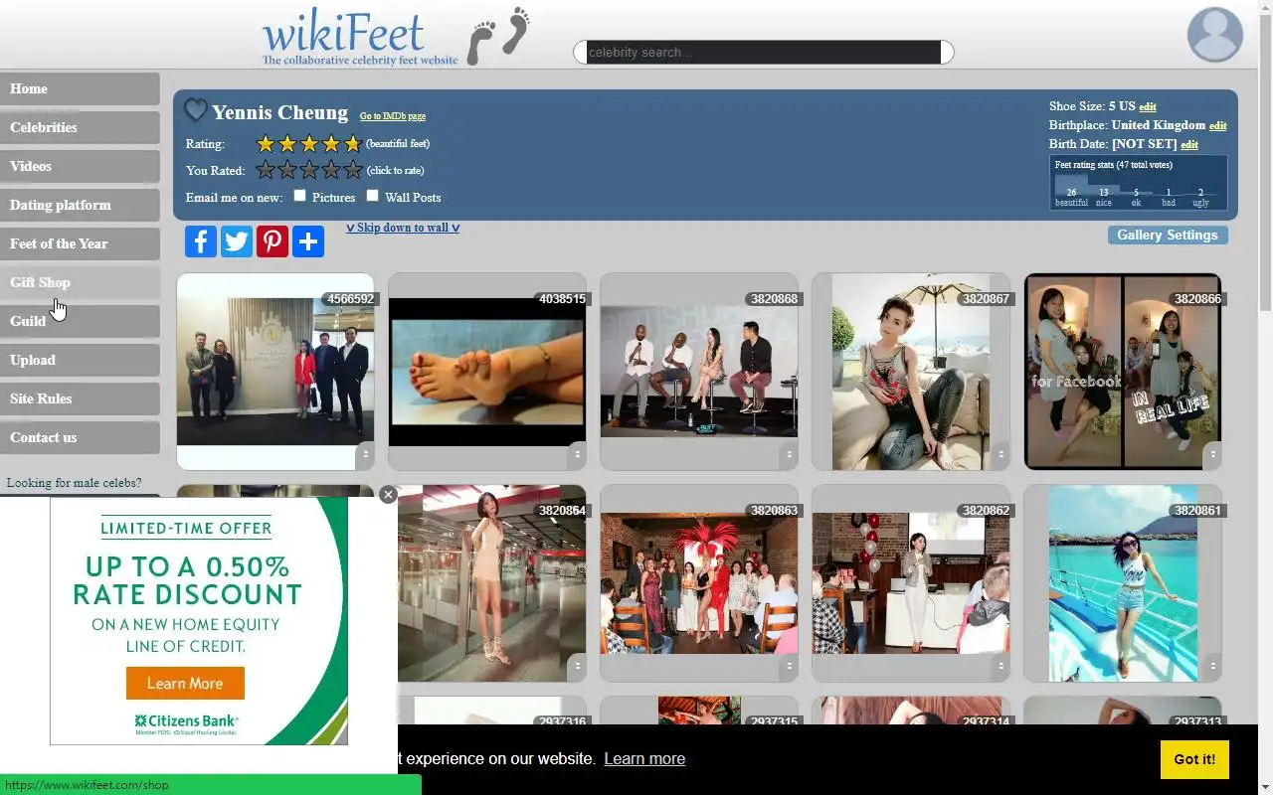Open thumbnail image 4038515
This screenshot has height=795, width=1273.
click(x=487, y=372)
